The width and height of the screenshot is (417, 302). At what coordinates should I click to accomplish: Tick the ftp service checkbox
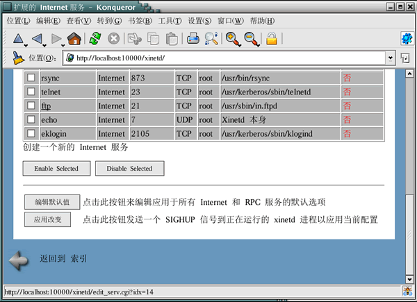point(31,106)
